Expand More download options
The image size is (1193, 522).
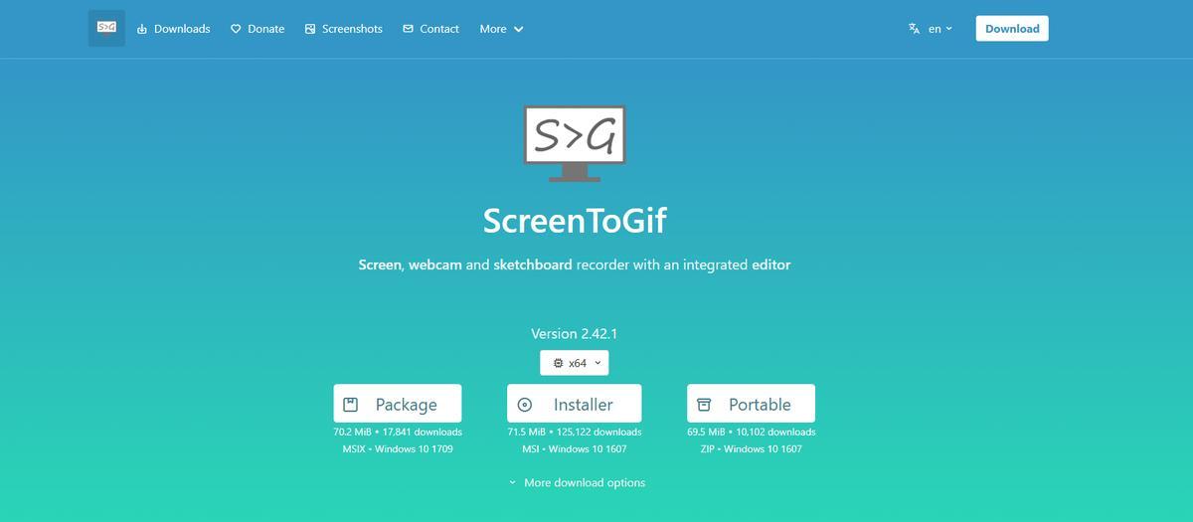[x=576, y=483]
